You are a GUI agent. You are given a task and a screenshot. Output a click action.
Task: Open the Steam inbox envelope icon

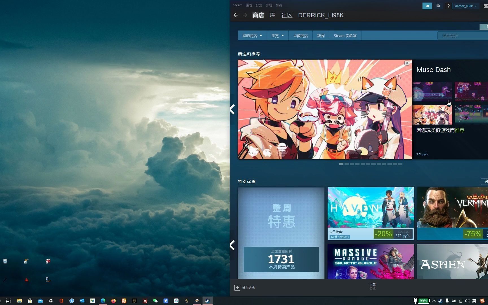click(438, 6)
